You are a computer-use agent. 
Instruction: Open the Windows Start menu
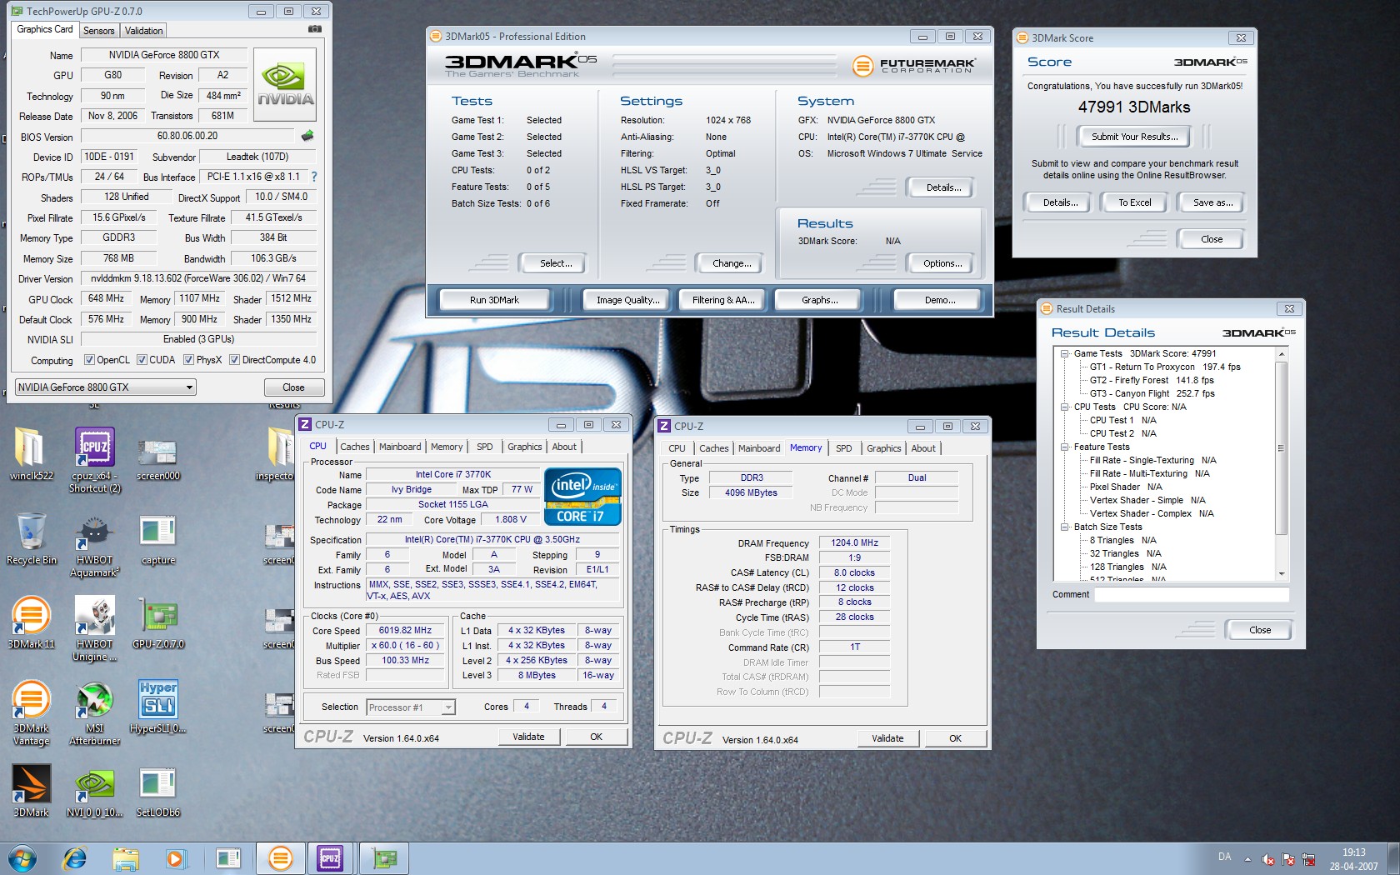pyautogui.click(x=22, y=857)
